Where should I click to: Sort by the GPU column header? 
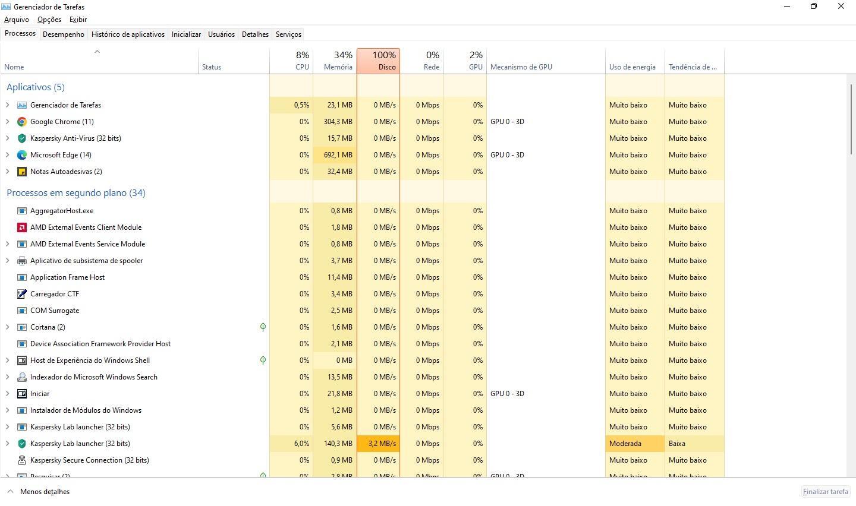tap(465, 61)
